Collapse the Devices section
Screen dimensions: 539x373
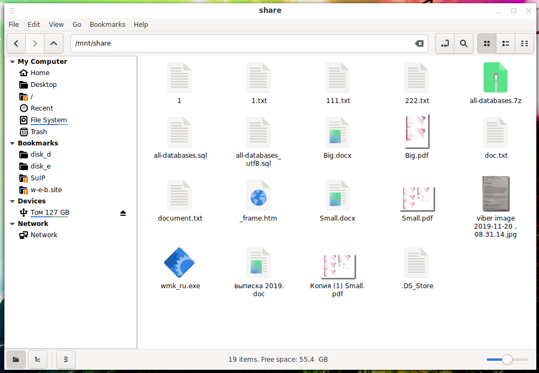coord(12,201)
